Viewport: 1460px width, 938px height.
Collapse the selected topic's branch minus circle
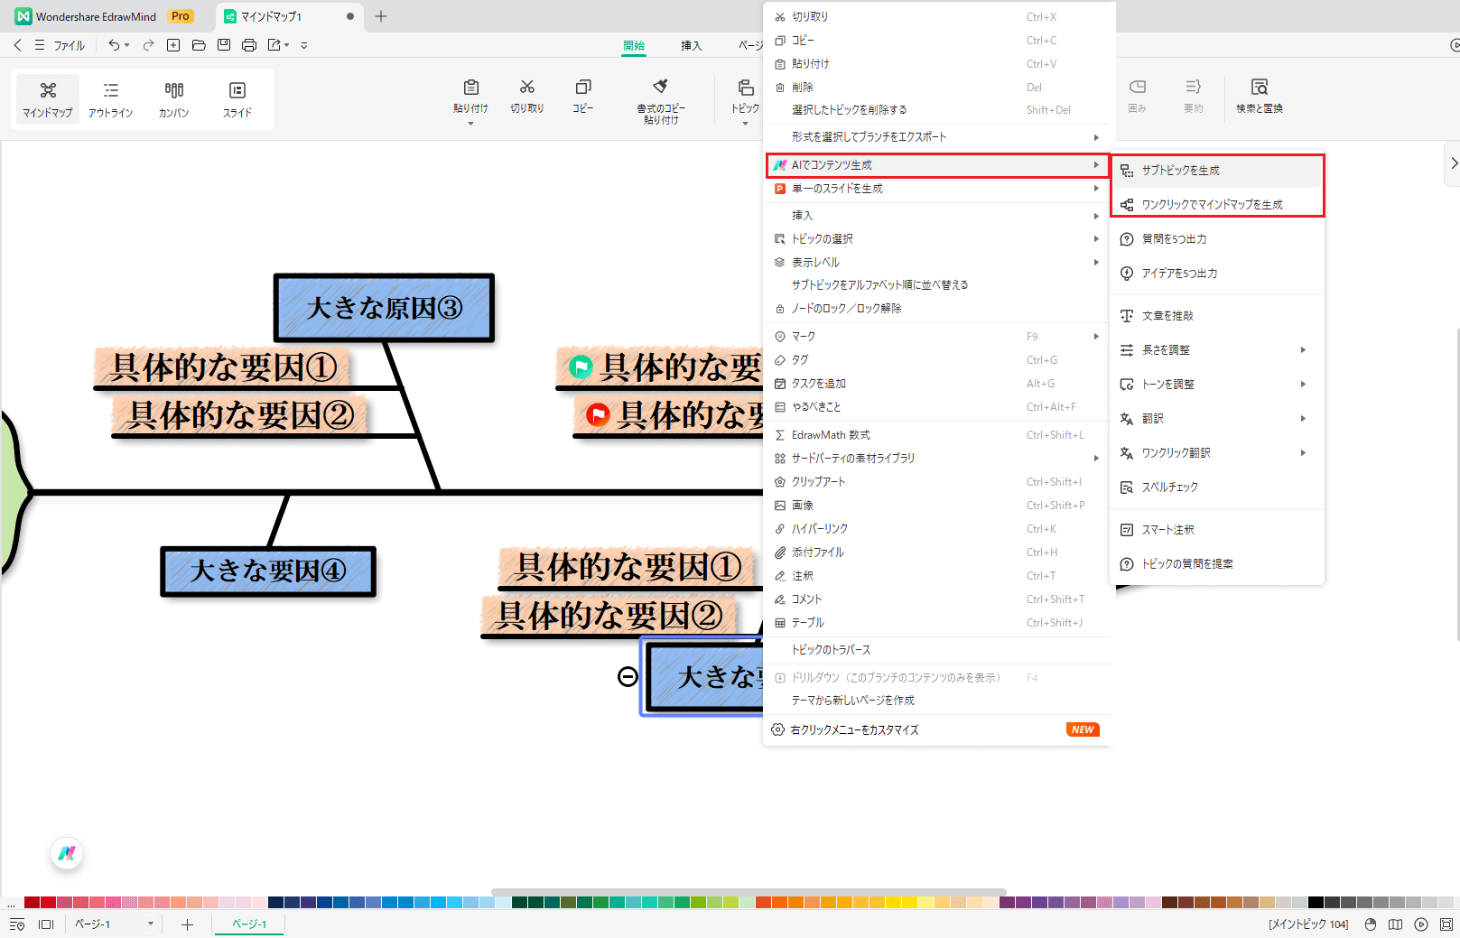click(x=628, y=677)
